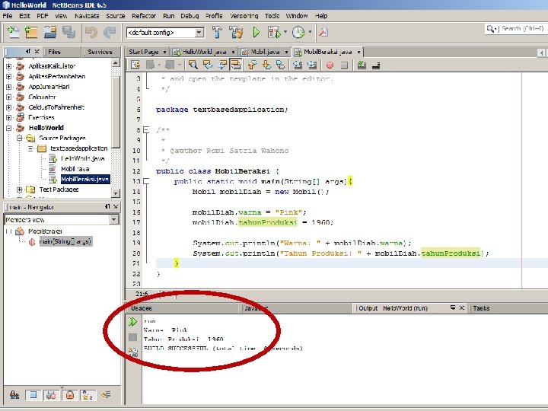Click the Open Project toolbar icon

pos(50,33)
